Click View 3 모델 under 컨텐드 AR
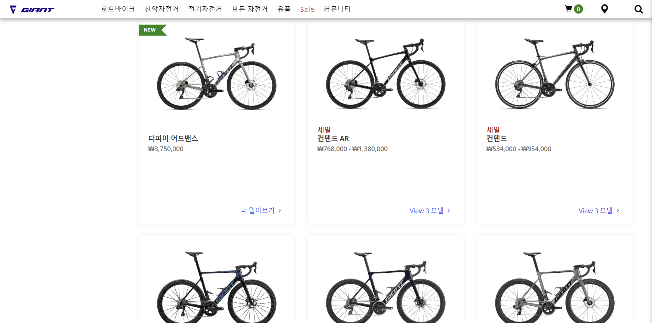The height and width of the screenshot is (323, 652). pos(426,210)
